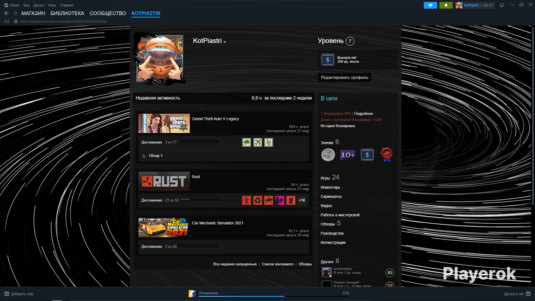Click the downloading game icon in status bar
The image size is (535, 301).
pyautogui.click(x=192, y=294)
